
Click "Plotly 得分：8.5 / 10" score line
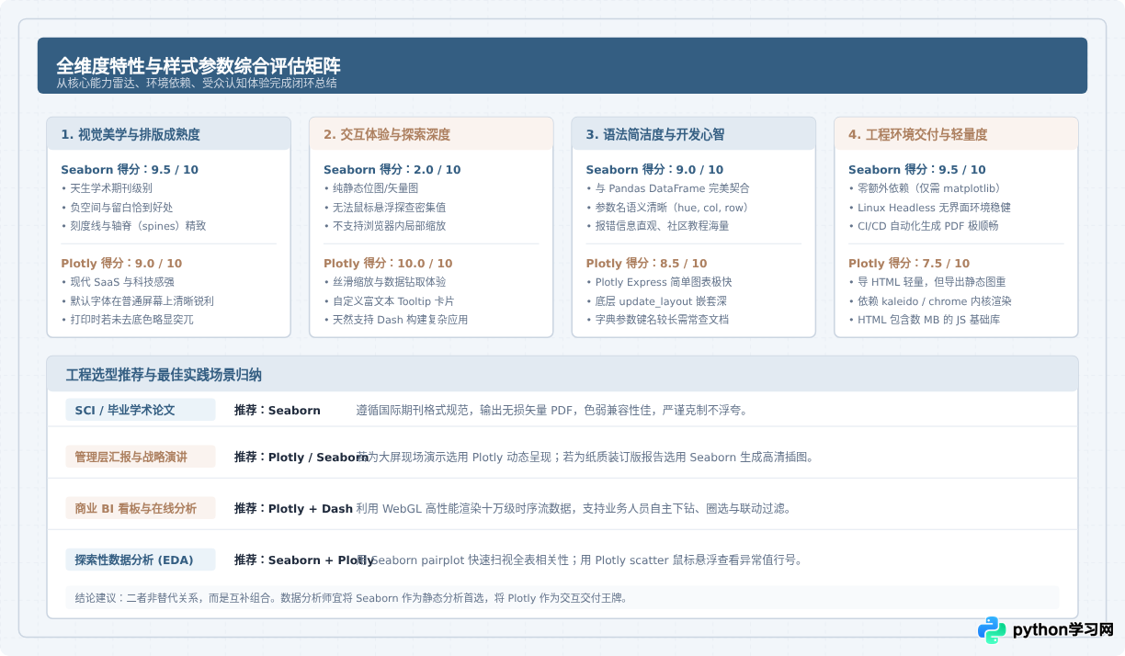647,264
